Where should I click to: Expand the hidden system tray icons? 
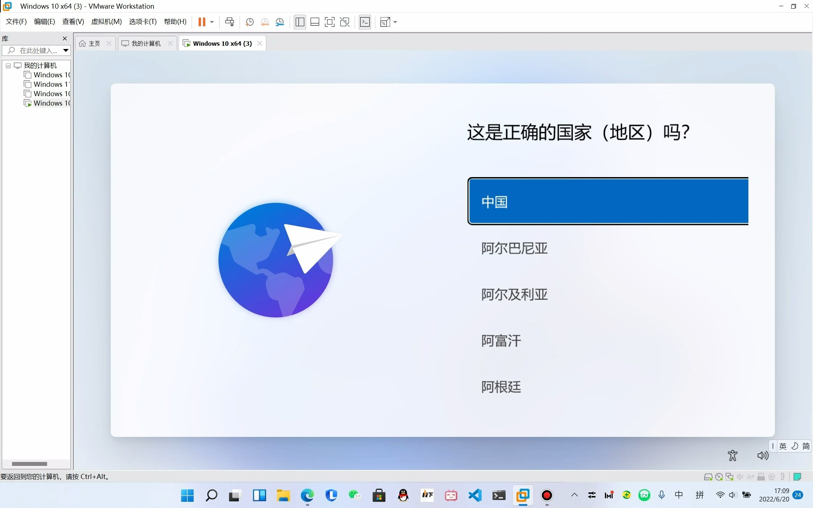point(574,495)
